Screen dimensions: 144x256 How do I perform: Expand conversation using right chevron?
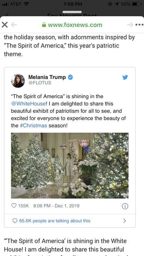click(124, 221)
